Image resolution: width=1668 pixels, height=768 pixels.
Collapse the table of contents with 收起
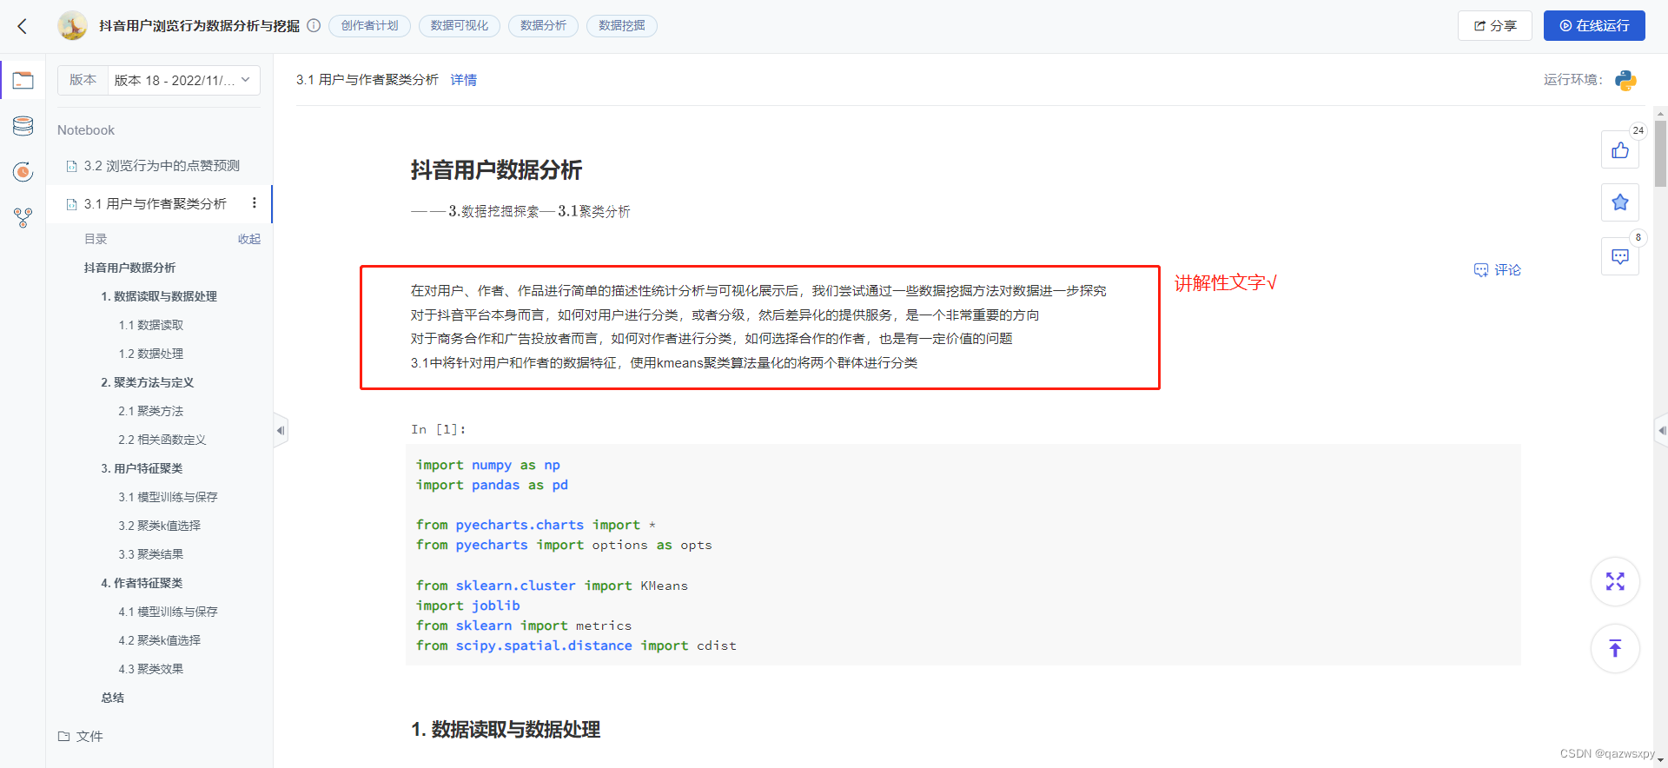[x=249, y=239]
